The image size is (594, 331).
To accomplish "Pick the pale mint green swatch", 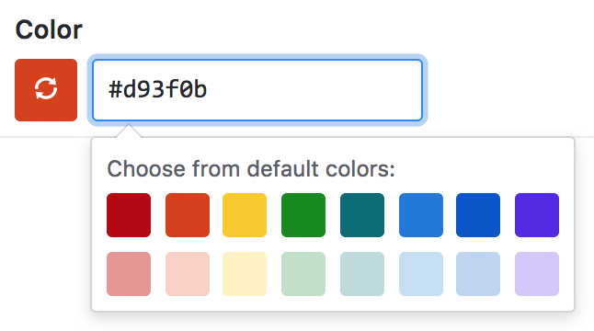I will [303, 274].
